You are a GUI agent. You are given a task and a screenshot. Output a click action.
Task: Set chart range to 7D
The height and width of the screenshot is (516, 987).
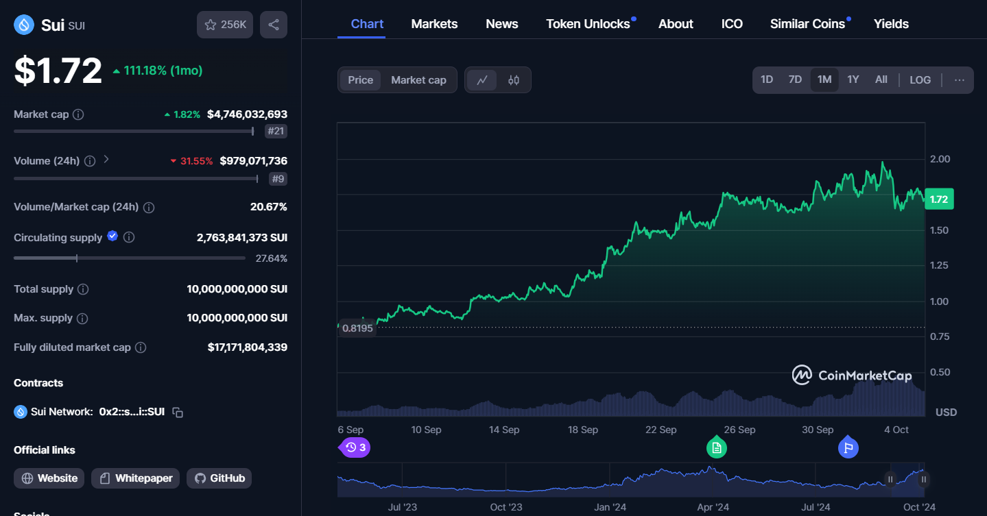pyautogui.click(x=795, y=79)
